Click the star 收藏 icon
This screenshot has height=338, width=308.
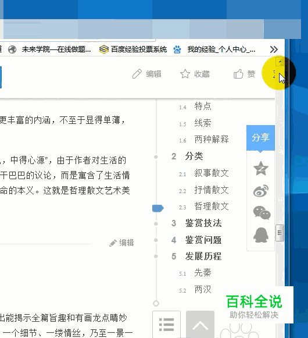pos(185,74)
